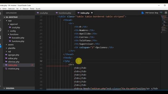168x94 pixels.
Task: Click the PHP icon beside agregar.php
Action: tap(6, 55)
